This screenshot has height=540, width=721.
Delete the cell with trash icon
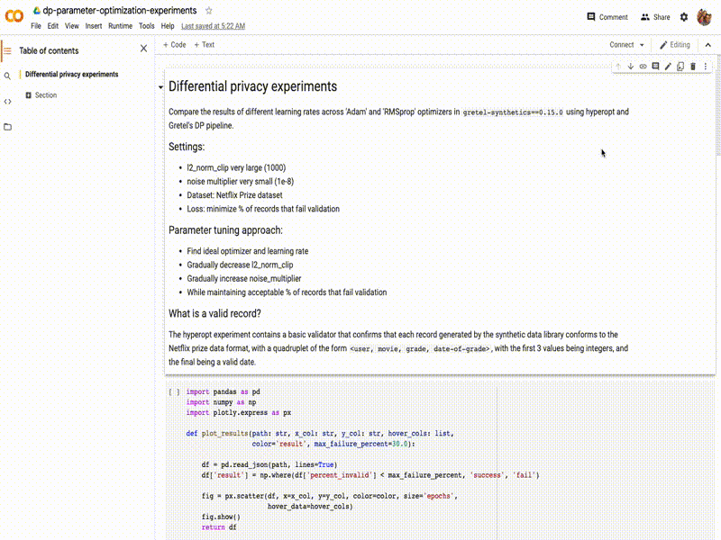coord(693,66)
